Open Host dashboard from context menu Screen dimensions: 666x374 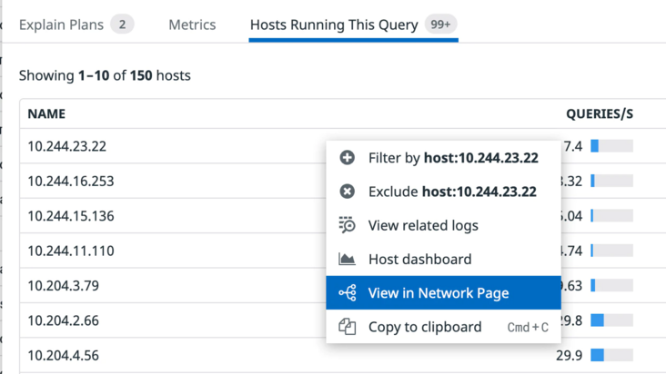coord(443,259)
